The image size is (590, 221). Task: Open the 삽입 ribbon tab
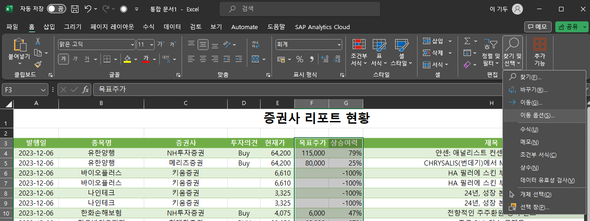[x=49, y=27]
